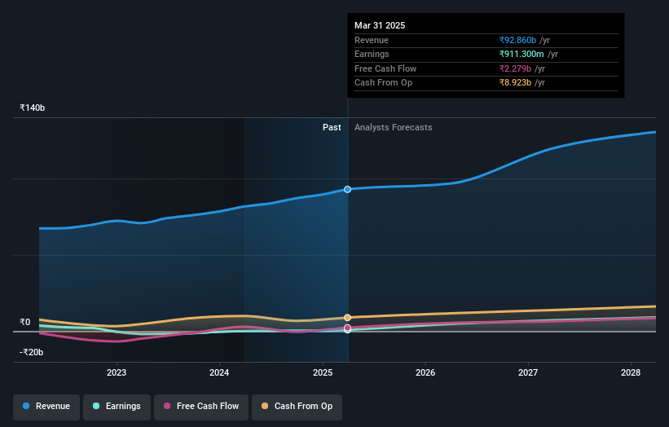Click the -₹20b y-axis label
This screenshot has height=427, width=669.
point(31,352)
